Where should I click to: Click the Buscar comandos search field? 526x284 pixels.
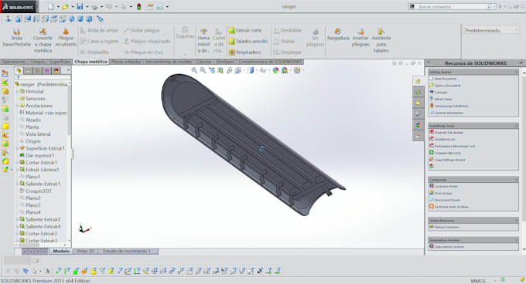[452, 7]
